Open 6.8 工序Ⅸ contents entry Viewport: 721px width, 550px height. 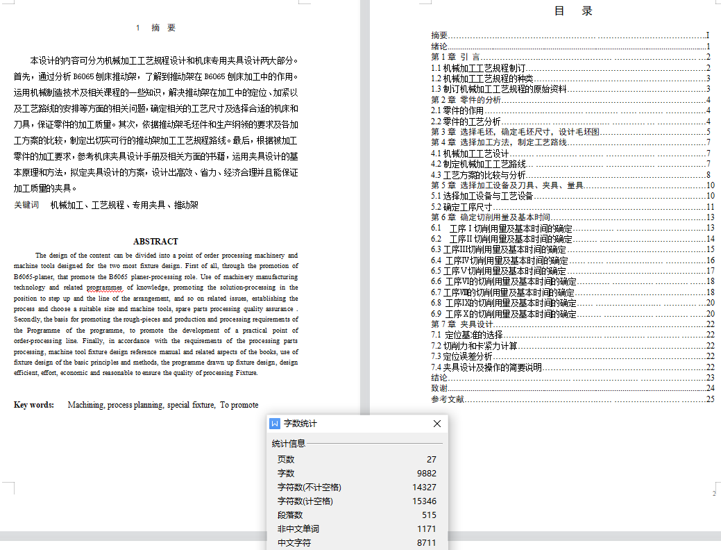572,303
